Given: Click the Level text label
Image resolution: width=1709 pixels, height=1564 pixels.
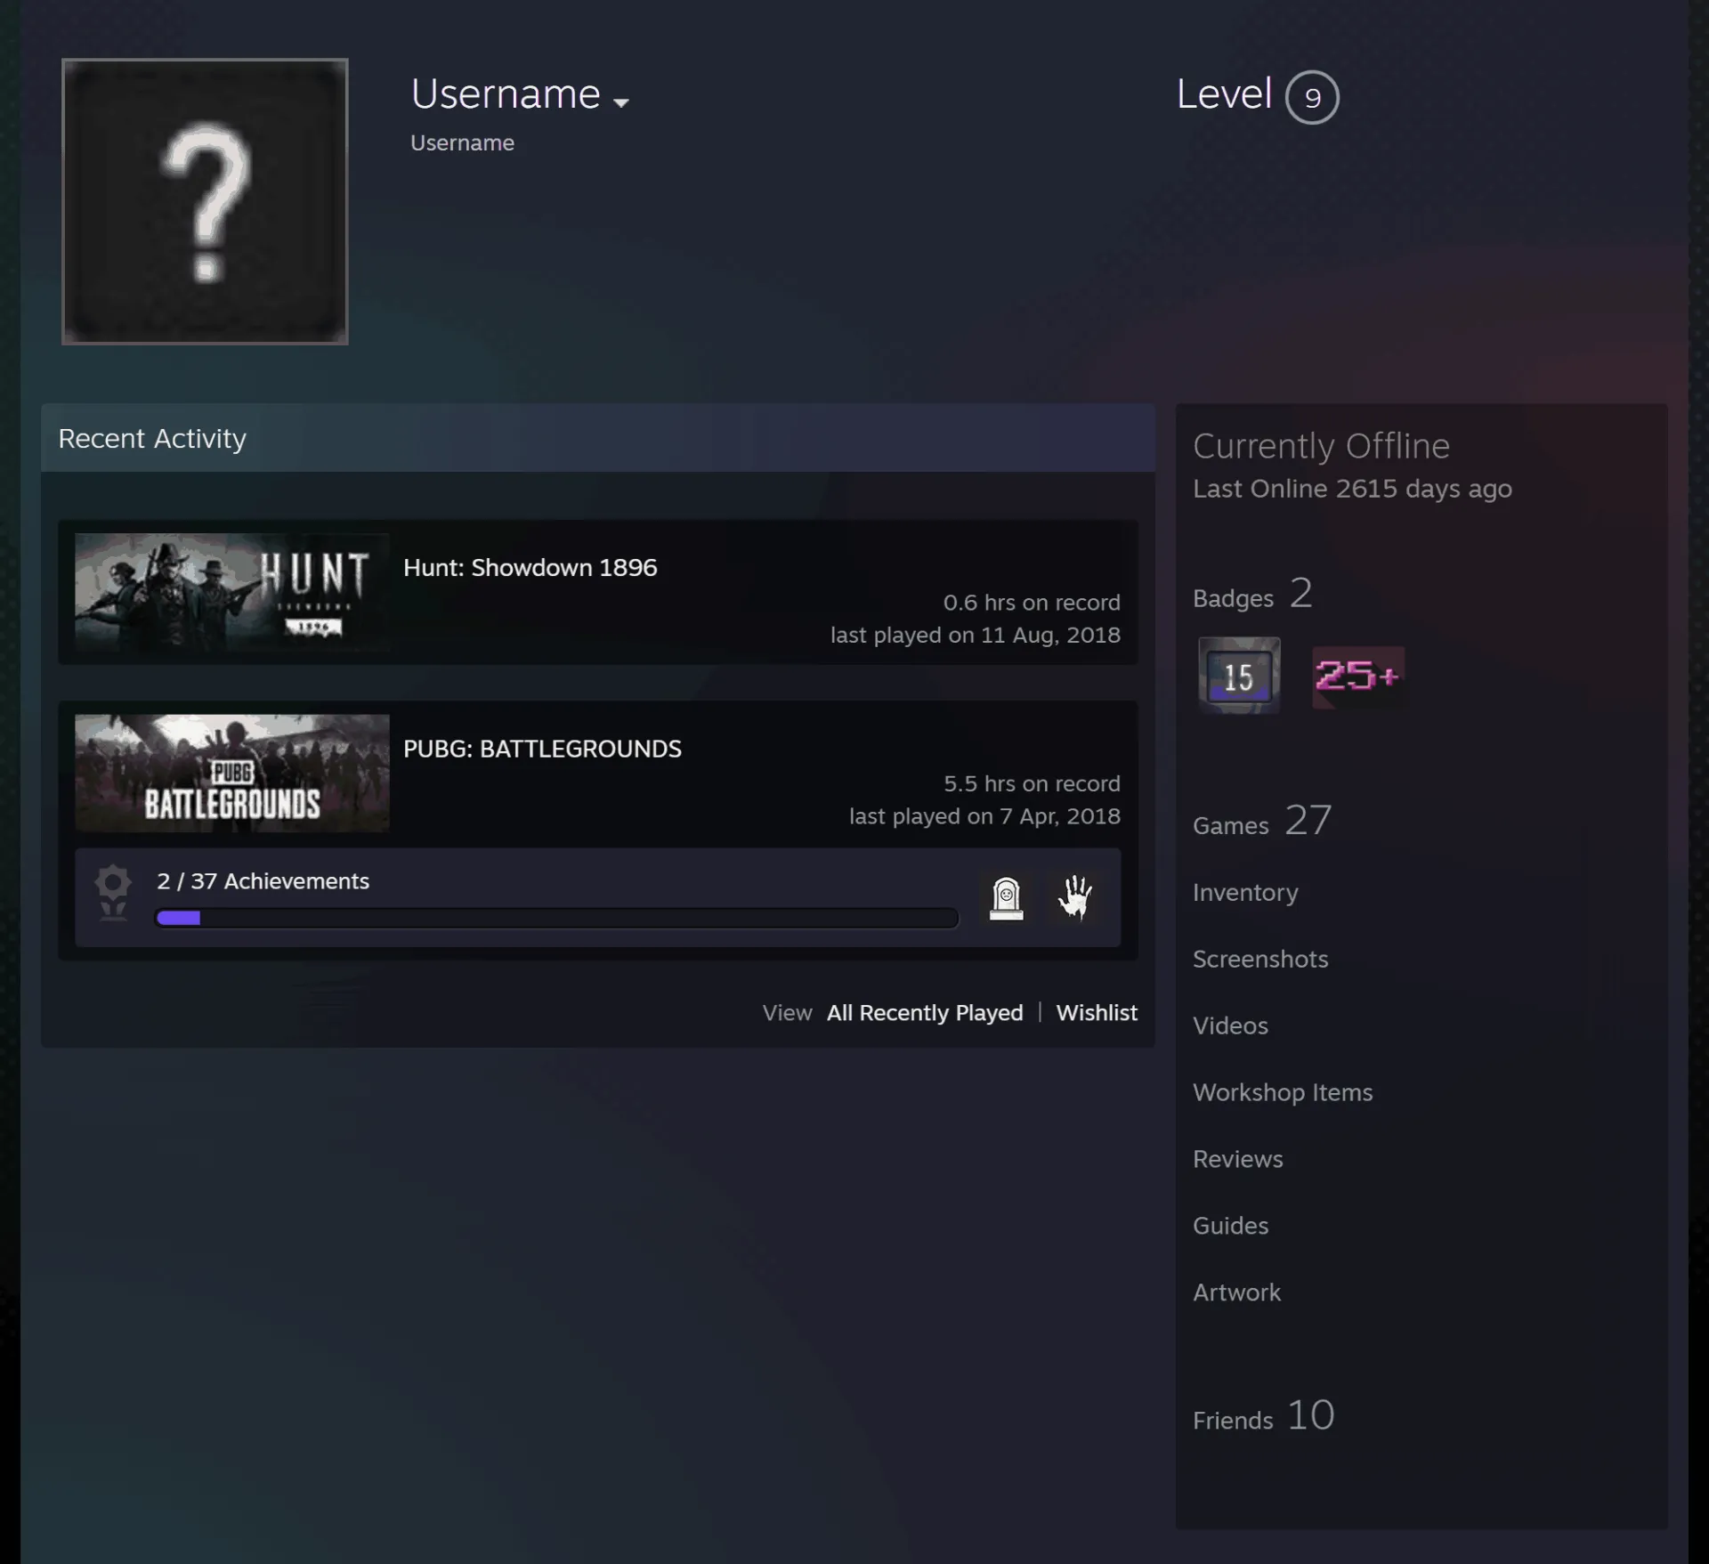Looking at the screenshot, I should [x=1224, y=94].
